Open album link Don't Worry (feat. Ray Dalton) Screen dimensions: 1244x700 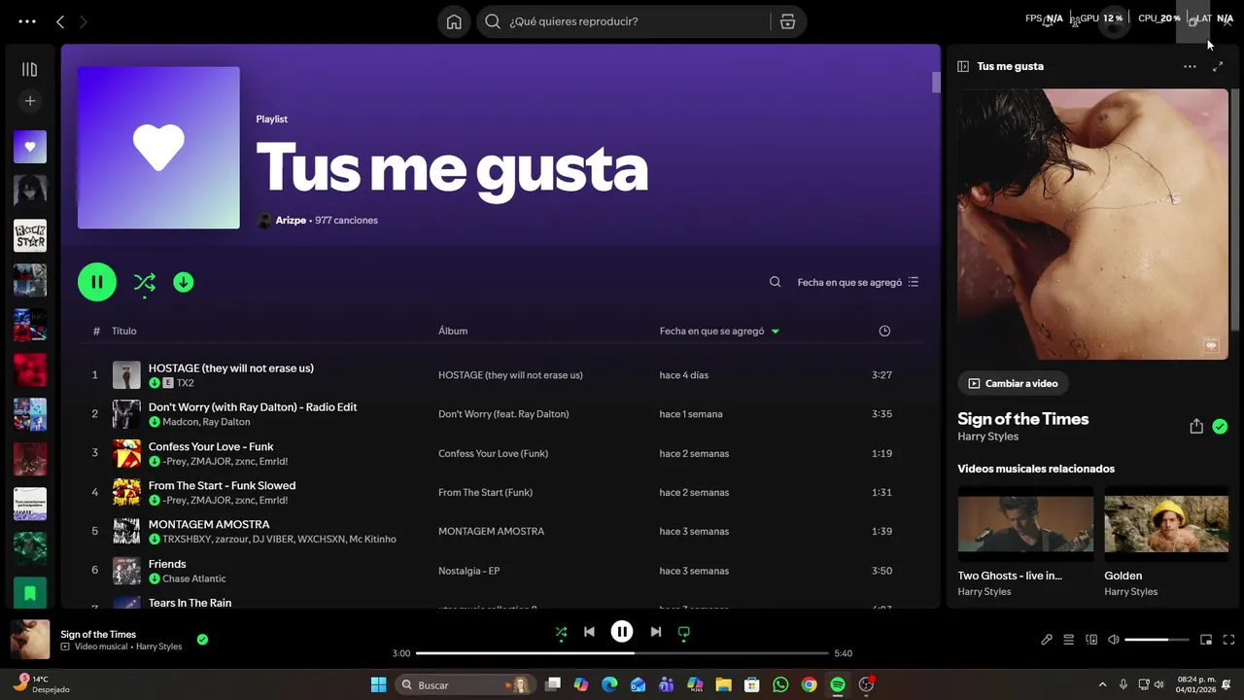click(503, 414)
